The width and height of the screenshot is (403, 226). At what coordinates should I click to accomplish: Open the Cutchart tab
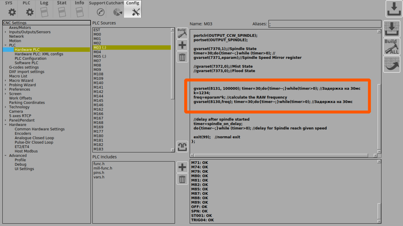tap(115, 9)
